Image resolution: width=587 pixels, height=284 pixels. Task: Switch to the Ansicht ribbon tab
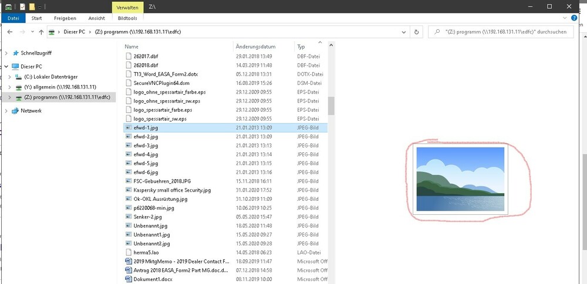click(96, 18)
